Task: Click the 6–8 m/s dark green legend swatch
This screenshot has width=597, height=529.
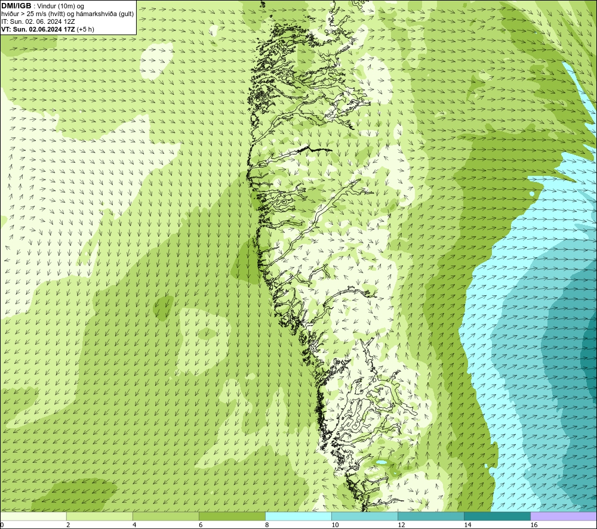Action: [232, 516]
